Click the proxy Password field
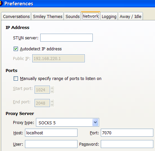This screenshot has height=151, width=155. tap(127, 144)
